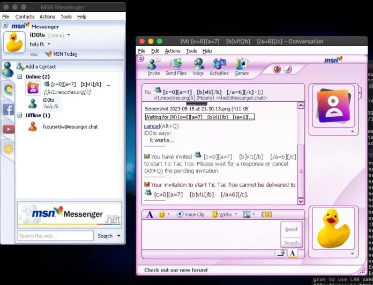Collapse the Online (2) group
Viewport: 373px width, 285px height.
tap(20, 77)
